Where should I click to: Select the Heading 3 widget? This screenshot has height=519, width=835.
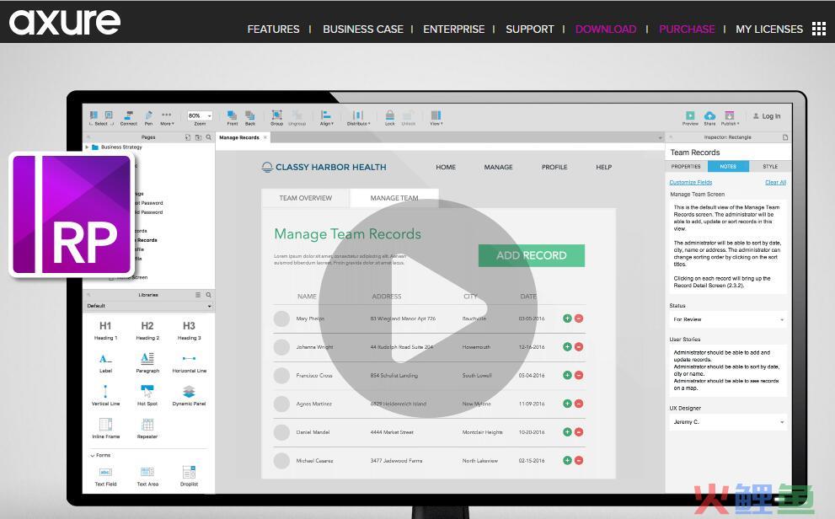click(x=189, y=330)
